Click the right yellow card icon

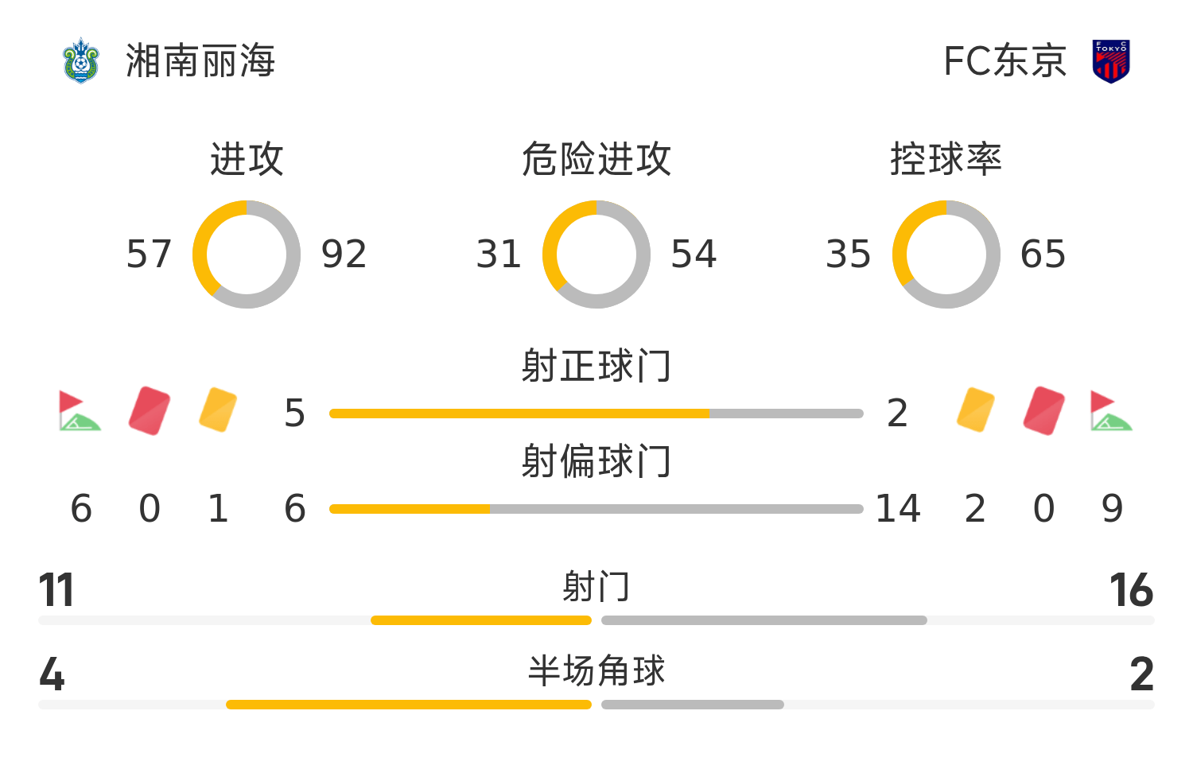point(976,410)
